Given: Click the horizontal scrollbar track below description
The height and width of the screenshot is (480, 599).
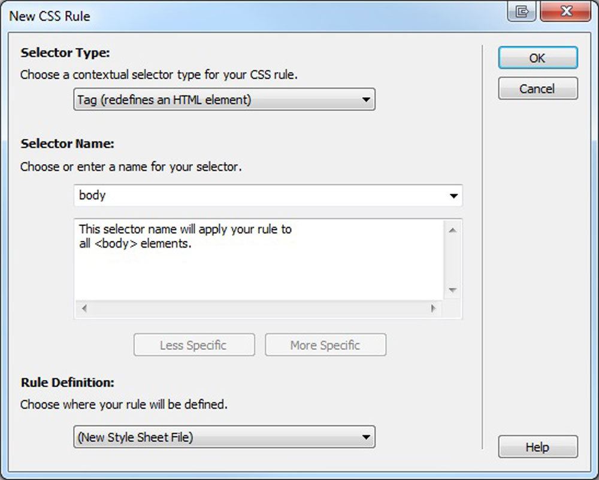Looking at the screenshot, I should click(x=258, y=309).
